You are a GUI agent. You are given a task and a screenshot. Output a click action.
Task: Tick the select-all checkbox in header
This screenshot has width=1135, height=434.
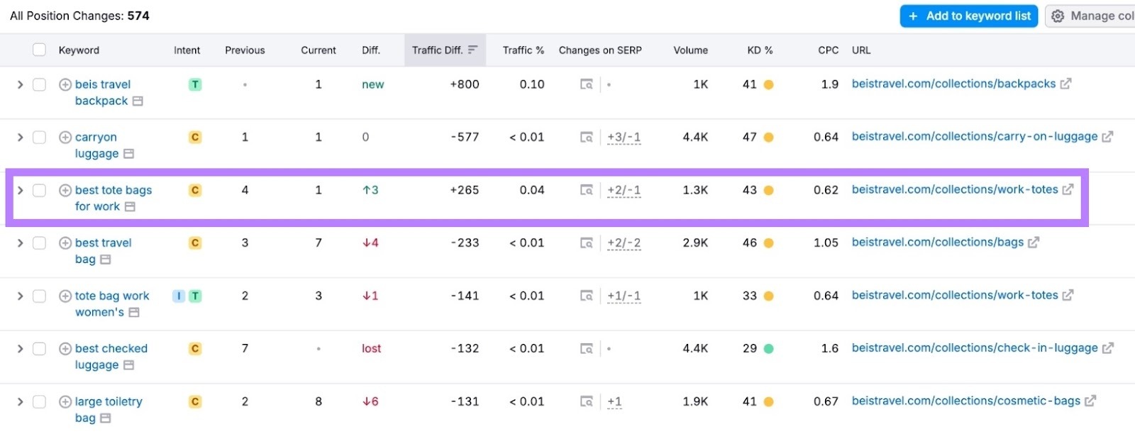[x=40, y=50]
